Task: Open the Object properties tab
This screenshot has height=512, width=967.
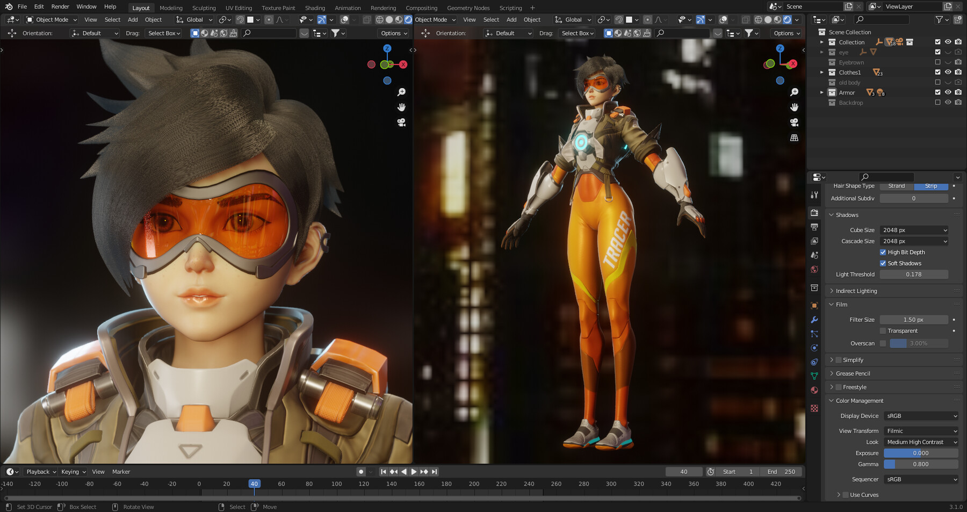Action: coord(814,306)
